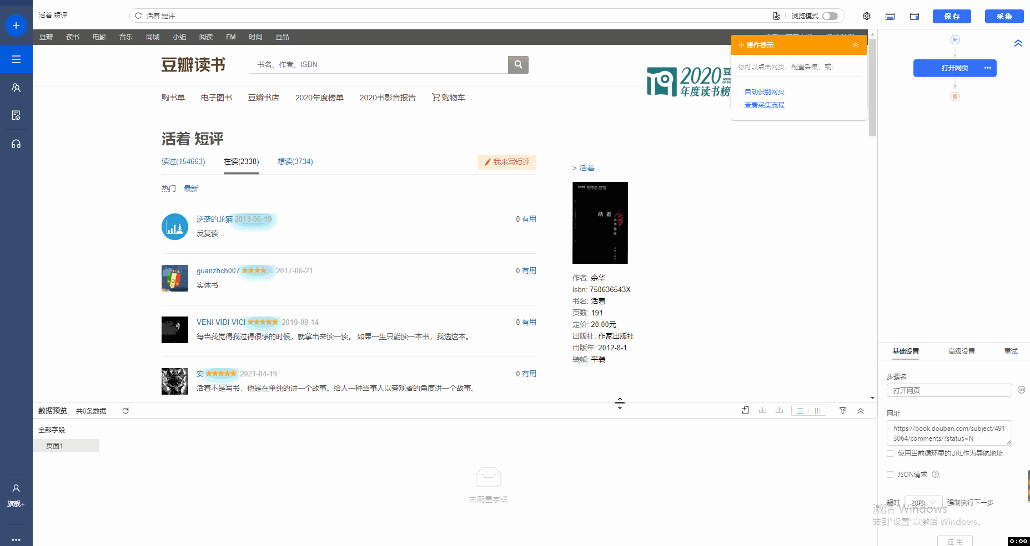
Task: Collapse the data preview panel chevron
Action: (x=861, y=411)
